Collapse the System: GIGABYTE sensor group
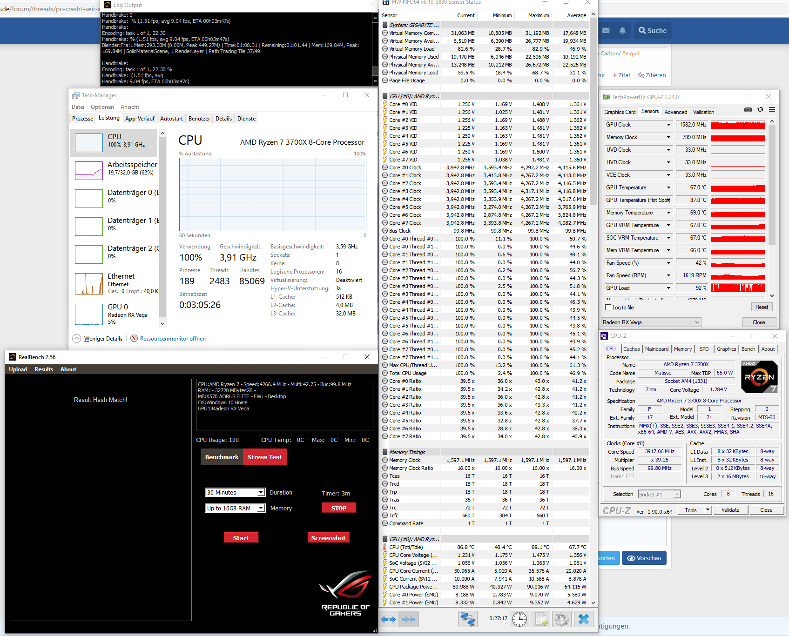The height and width of the screenshot is (636, 789). [x=385, y=25]
